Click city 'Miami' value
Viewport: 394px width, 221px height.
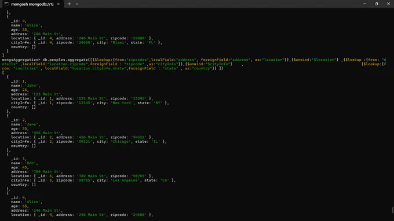(x=118, y=43)
